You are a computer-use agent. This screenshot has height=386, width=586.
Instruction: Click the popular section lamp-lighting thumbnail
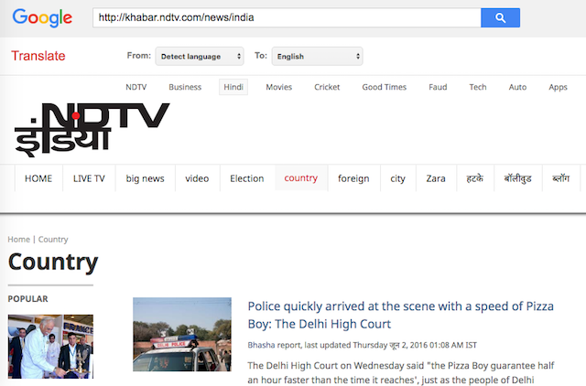point(50,346)
